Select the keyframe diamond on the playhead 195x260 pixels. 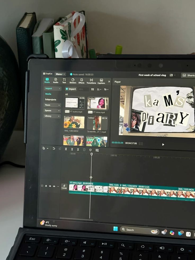pyautogui.click(x=91, y=177)
